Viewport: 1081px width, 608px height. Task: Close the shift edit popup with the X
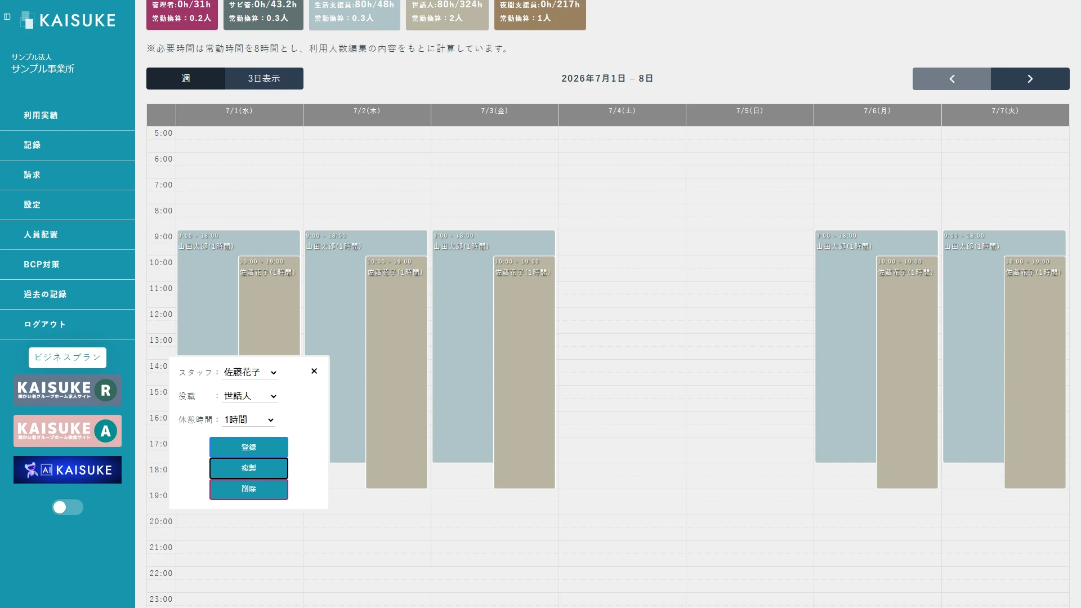pos(314,371)
